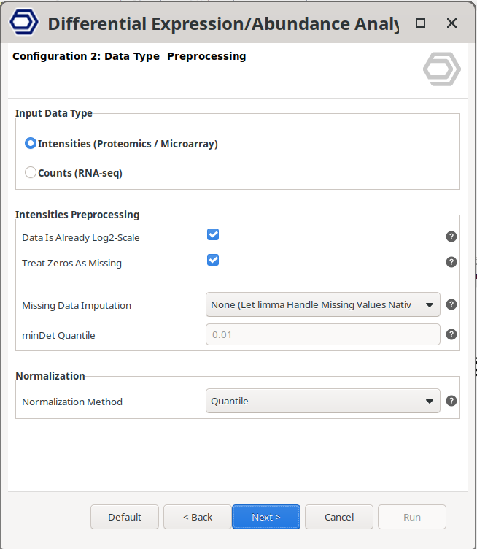Viewport: 477px width, 549px height.
Task: Uncheck Data Is Already Log2-Scale checkbox
Action: pos(213,234)
